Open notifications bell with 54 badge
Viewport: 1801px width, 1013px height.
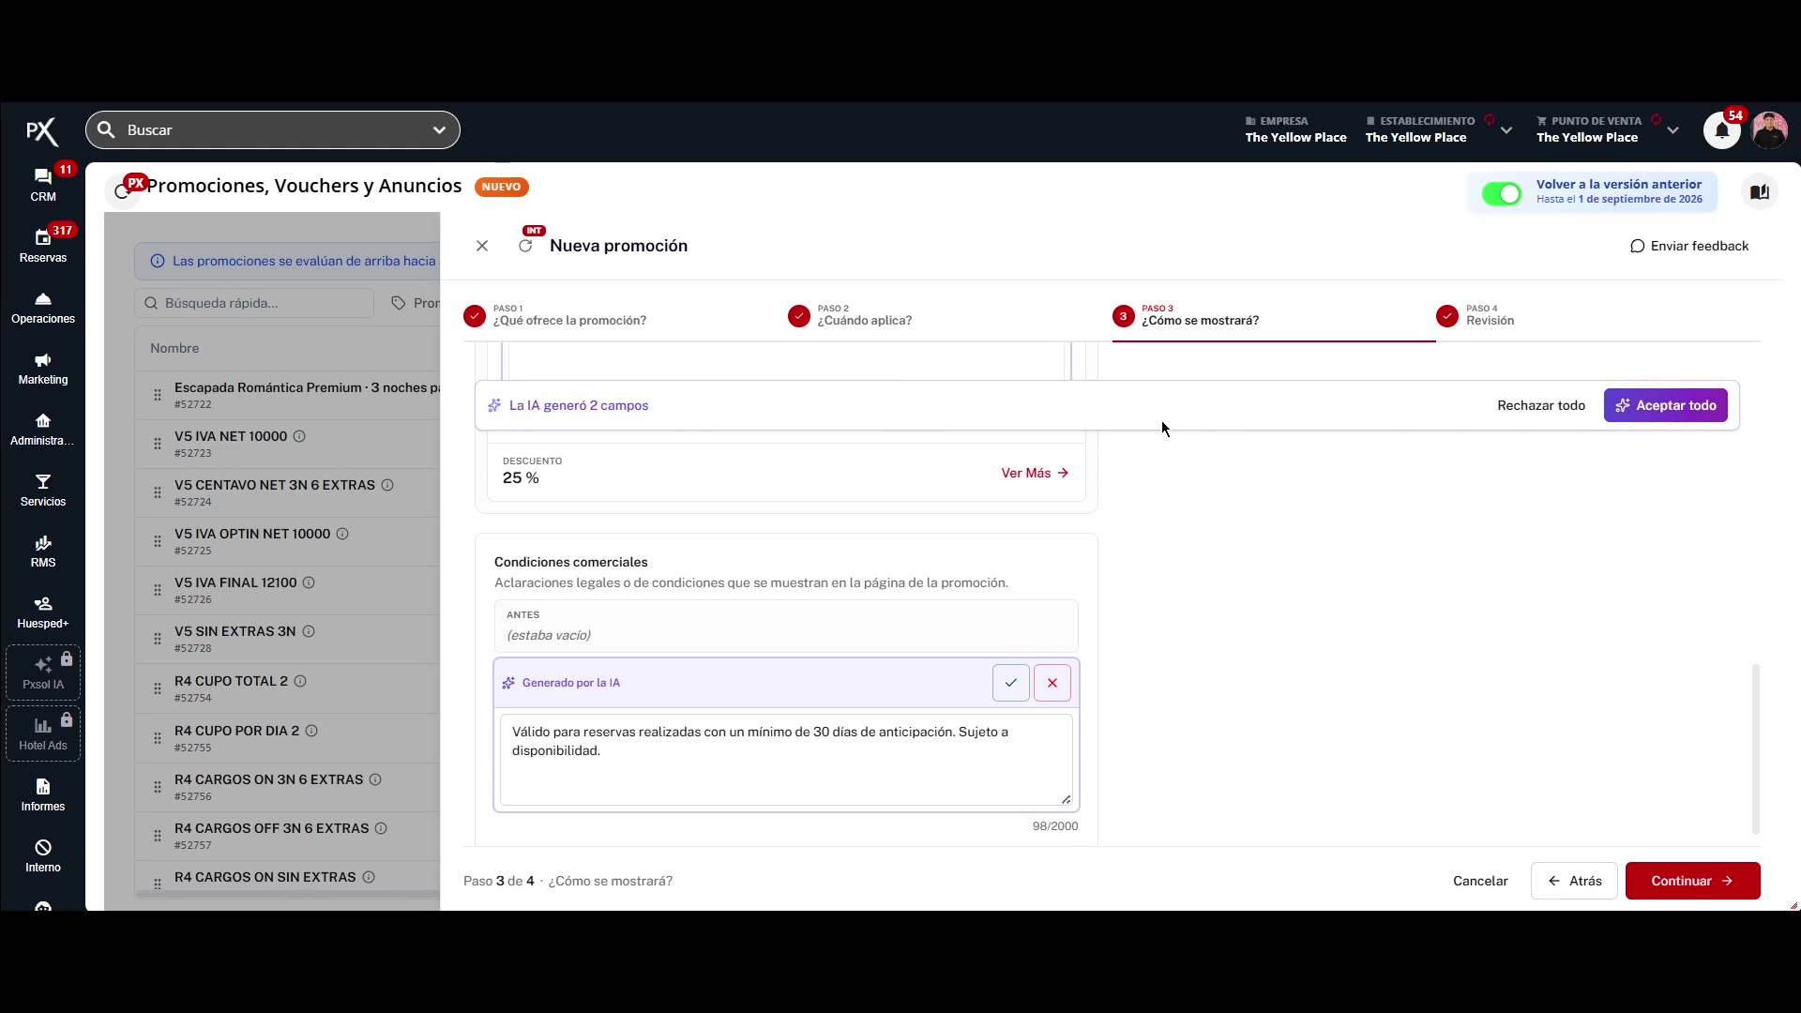(x=1722, y=130)
